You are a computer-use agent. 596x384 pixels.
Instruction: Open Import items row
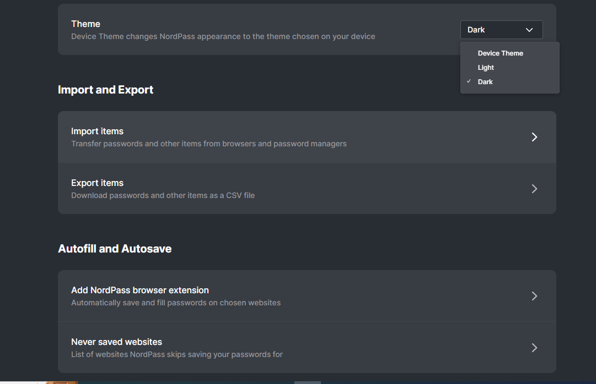point(307,137)
